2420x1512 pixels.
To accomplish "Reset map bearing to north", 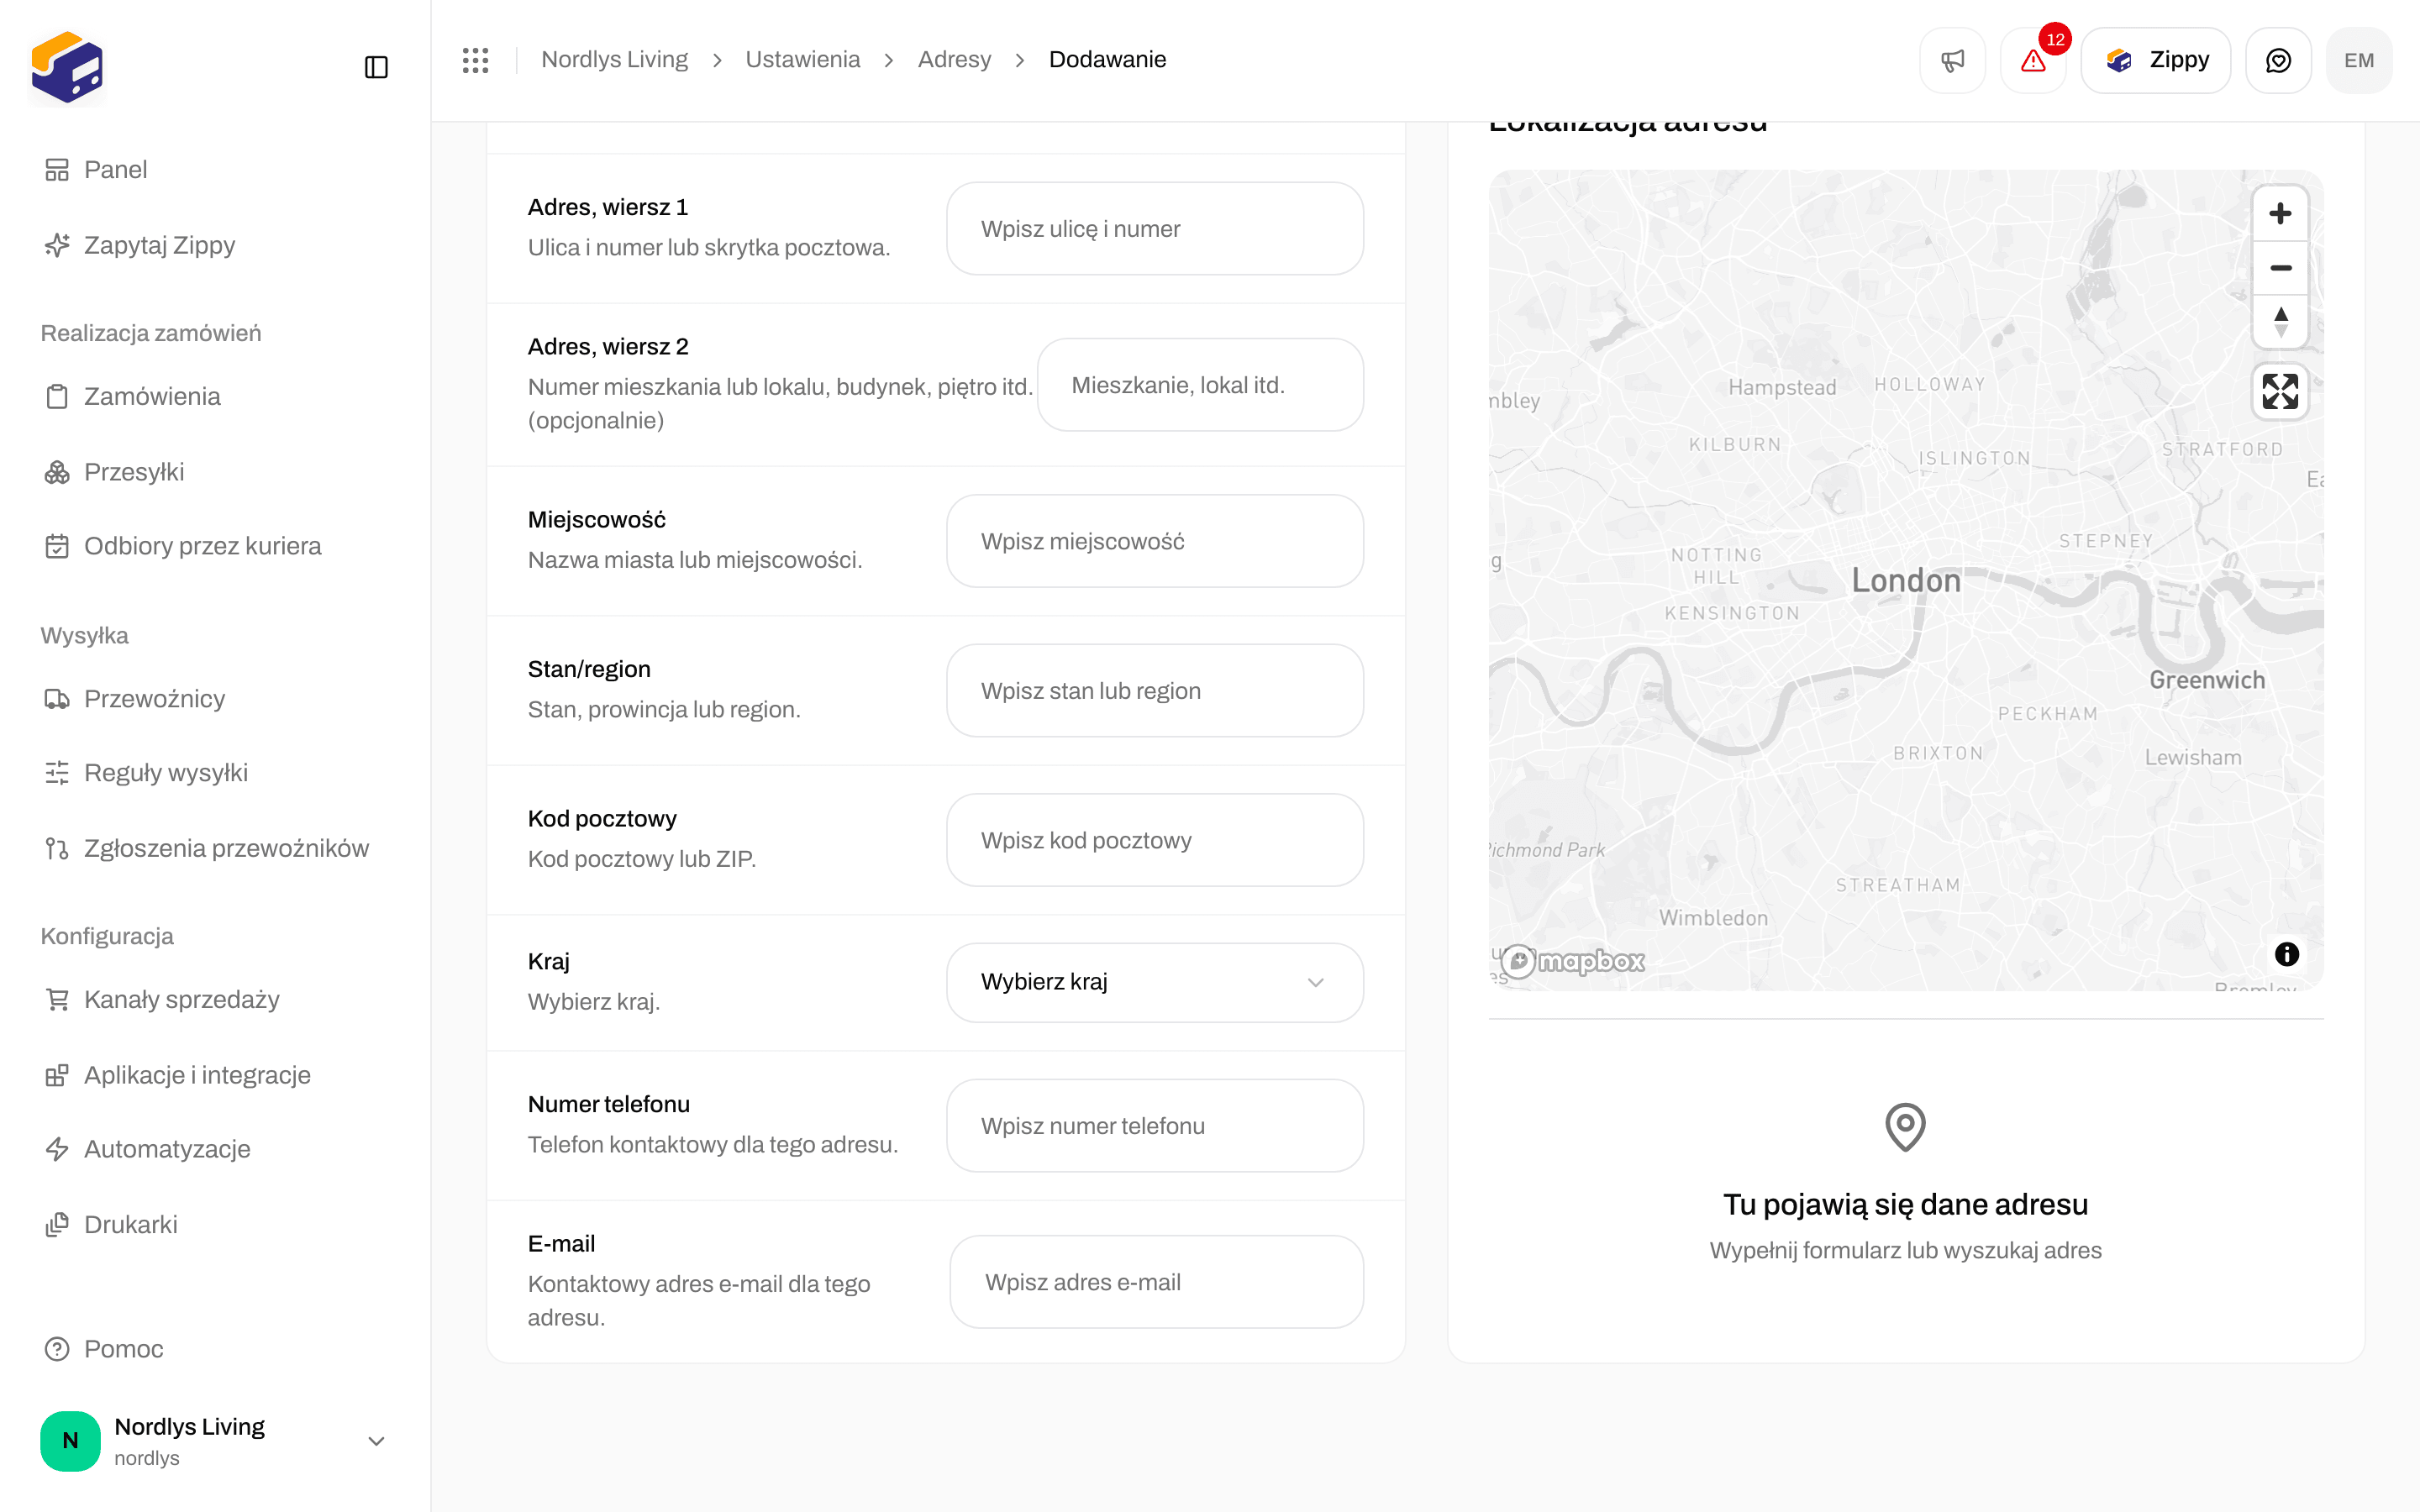I will point(2280,321).
